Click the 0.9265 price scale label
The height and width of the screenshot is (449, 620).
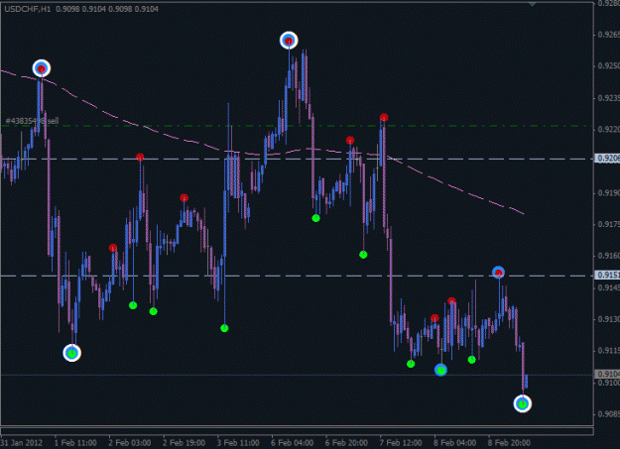pos(608,35)
